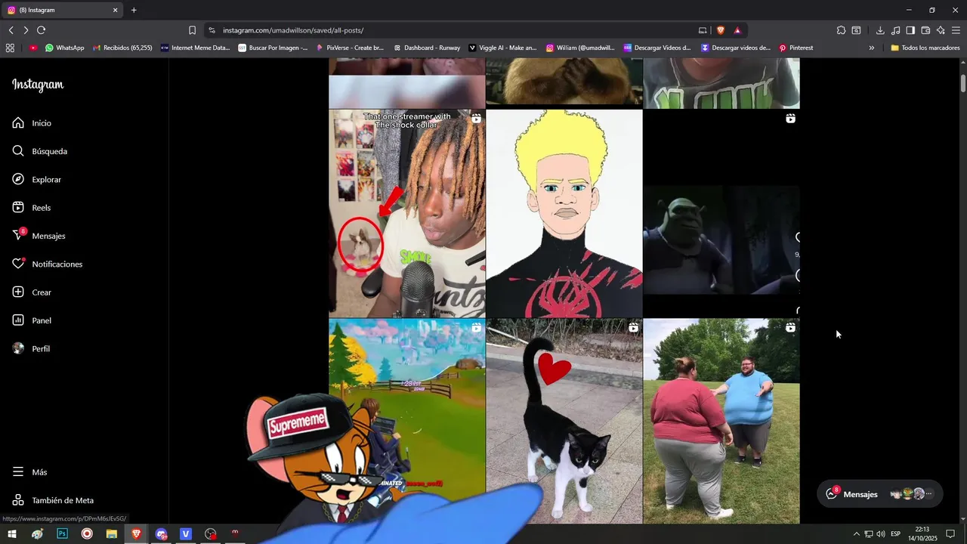The width and height of the screenshot is (967, 544).
Task: Open the extensions puzzle icon
Action: click(x=841, y=30)
